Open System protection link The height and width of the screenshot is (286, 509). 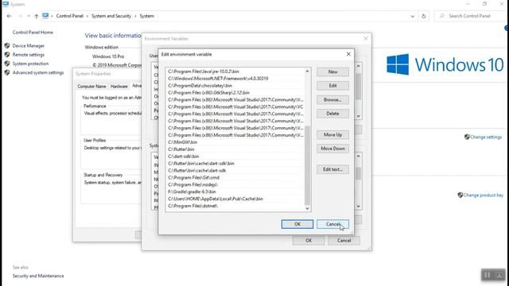pyautogui.click(x=30, y=64)
